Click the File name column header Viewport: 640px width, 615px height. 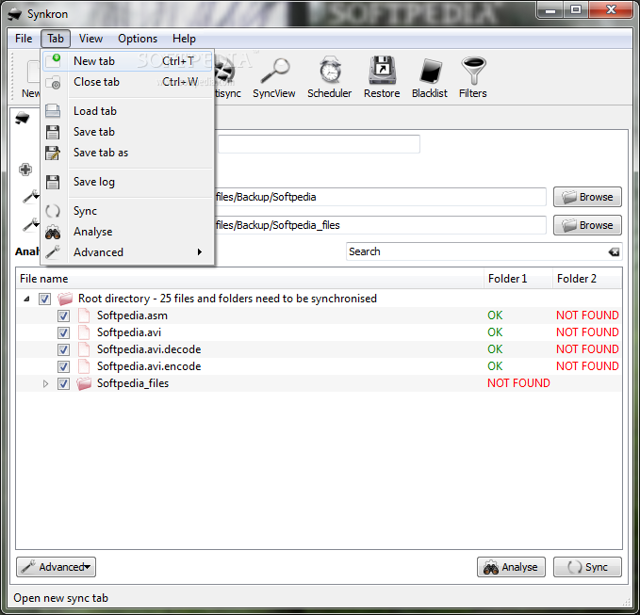click(x=250, y=279)
